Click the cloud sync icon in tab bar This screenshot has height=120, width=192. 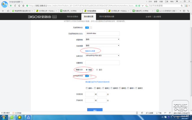click(x=8, y=11)
